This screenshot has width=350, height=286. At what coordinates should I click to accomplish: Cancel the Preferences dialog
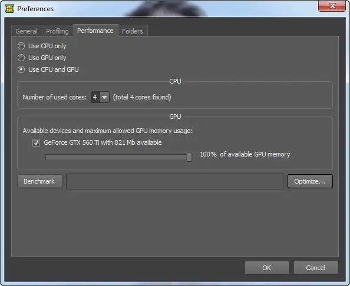tap(316, 268)
